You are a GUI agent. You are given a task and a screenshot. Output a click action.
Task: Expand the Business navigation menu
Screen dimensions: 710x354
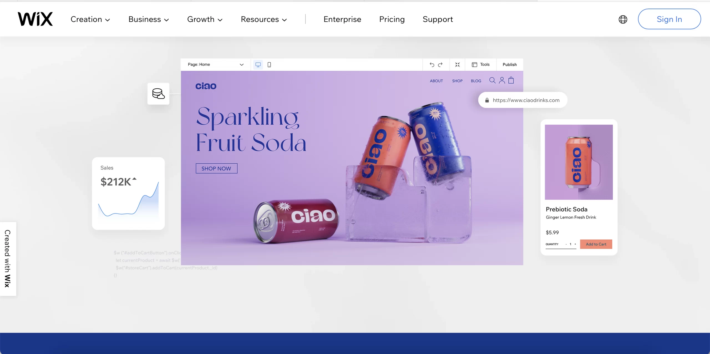[149, 19]
